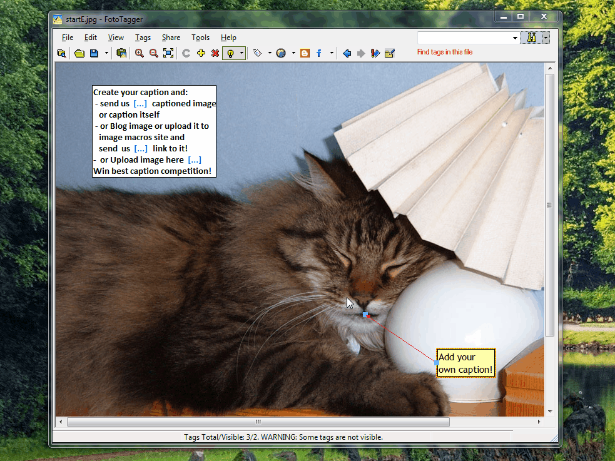Delete tag with the red X icon
The height and width of the screenshot is (461, 615).
(x=215, y=53)
